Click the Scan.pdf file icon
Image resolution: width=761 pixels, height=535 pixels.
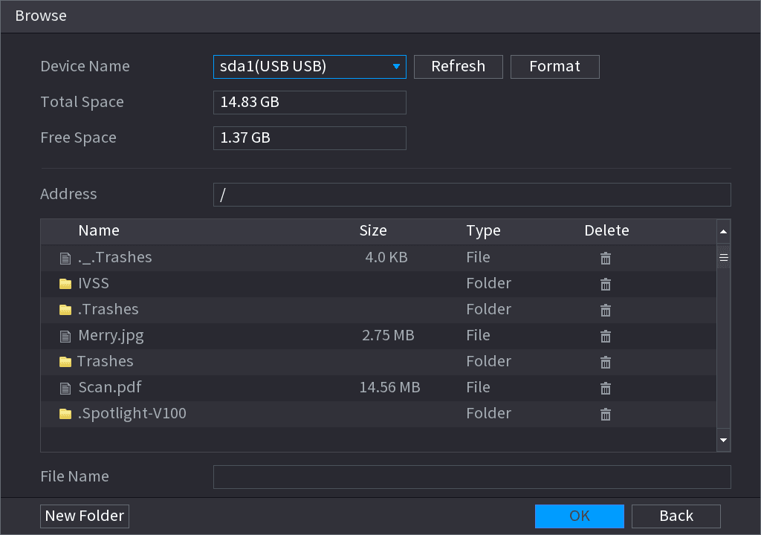point(65,389)
